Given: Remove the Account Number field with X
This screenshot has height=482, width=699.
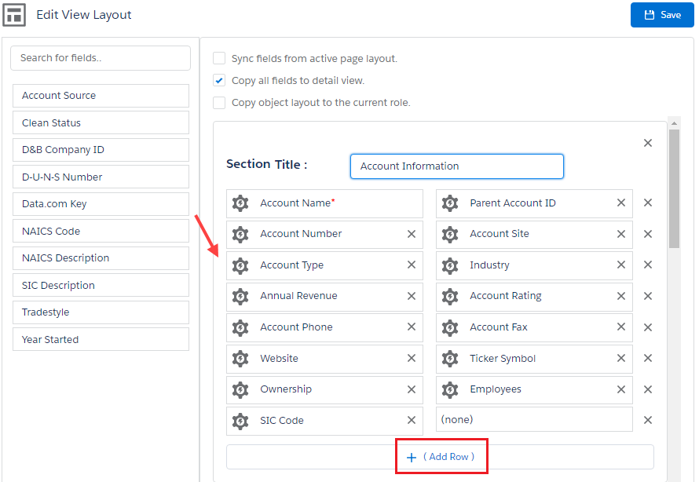Looking at the screenshot, I should point(411,234).
